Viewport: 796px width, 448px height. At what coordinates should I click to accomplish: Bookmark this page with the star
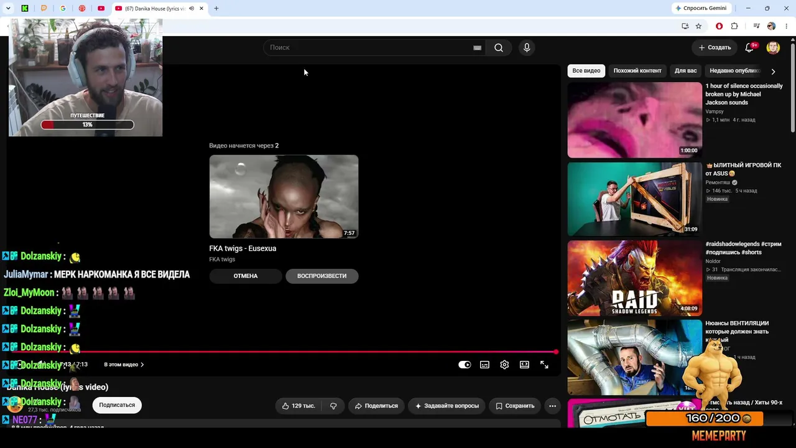[698, 26]
